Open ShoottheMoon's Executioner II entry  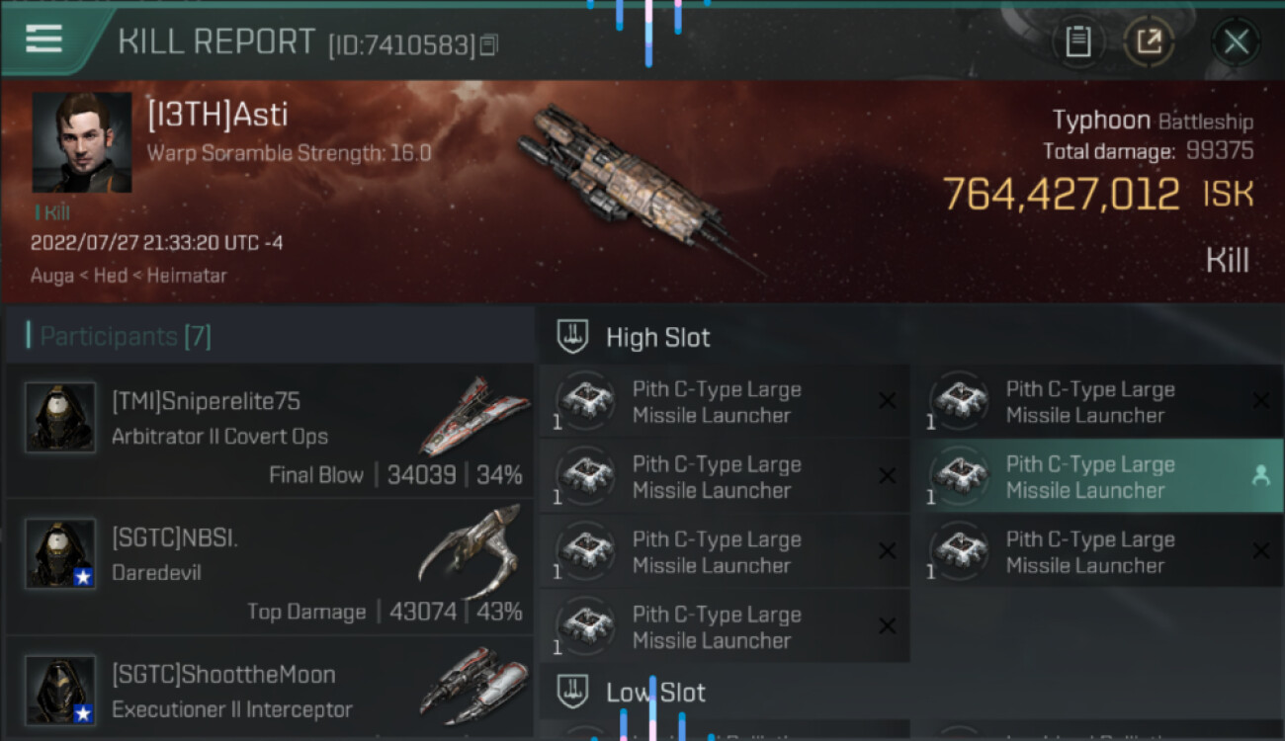[x=270, y=689]
